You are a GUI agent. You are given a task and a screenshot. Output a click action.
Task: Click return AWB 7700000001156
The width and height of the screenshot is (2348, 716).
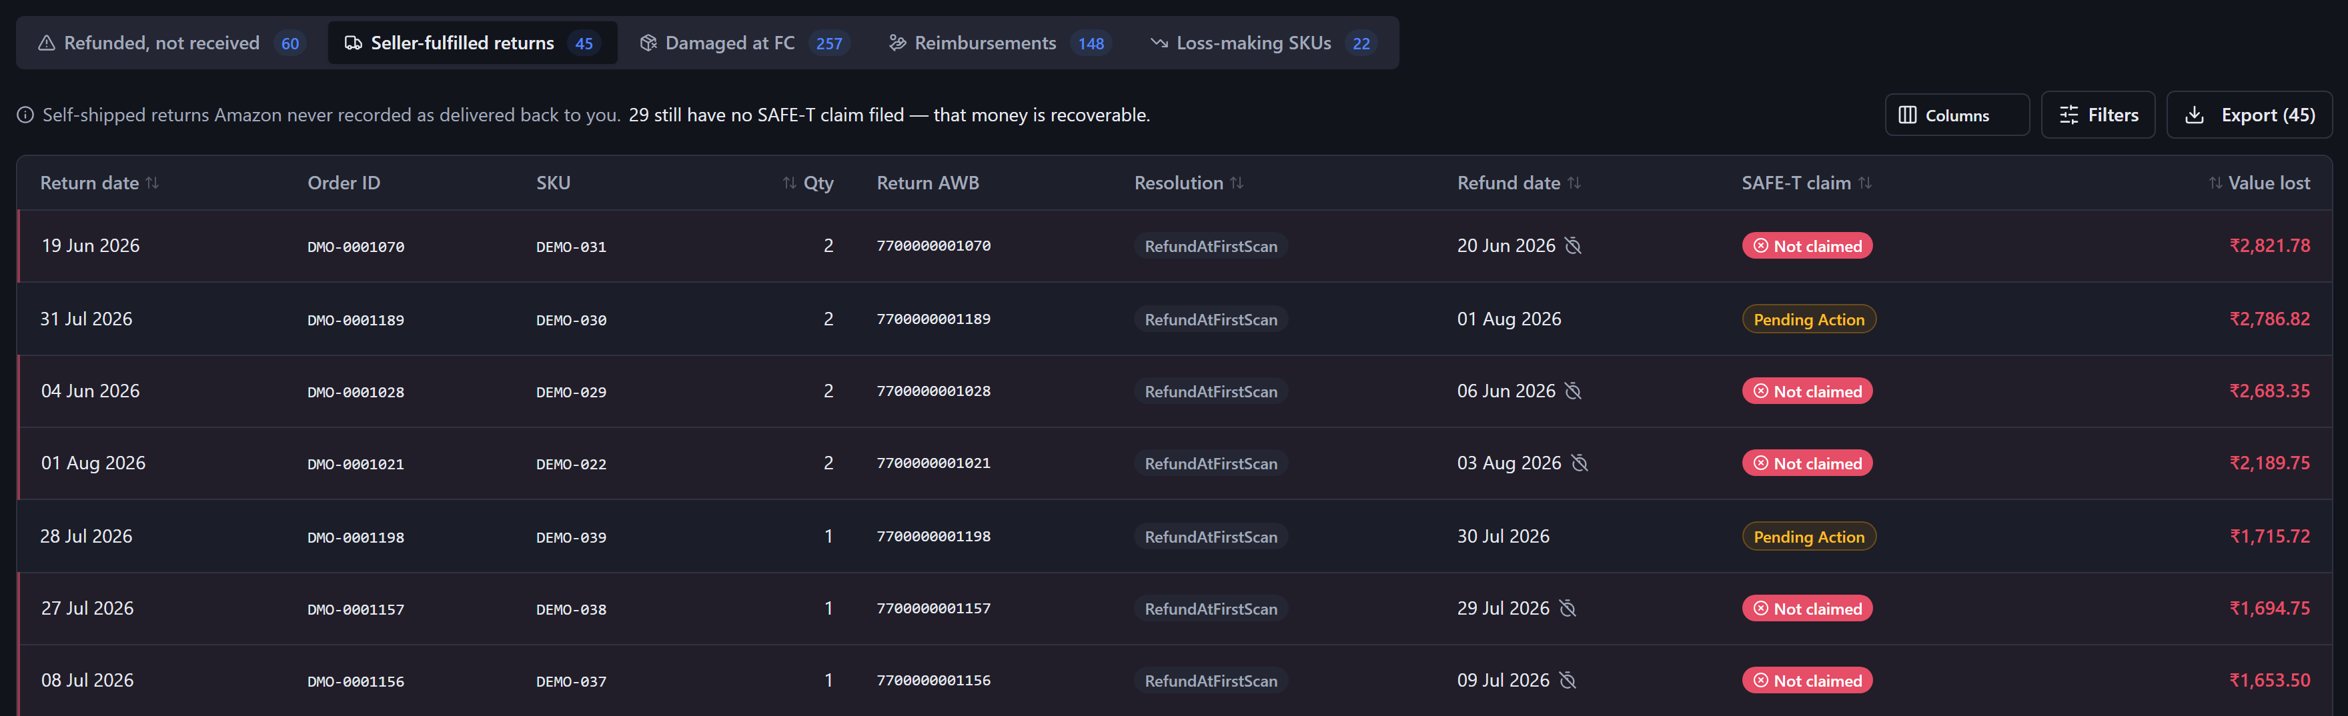click(933, 679)
